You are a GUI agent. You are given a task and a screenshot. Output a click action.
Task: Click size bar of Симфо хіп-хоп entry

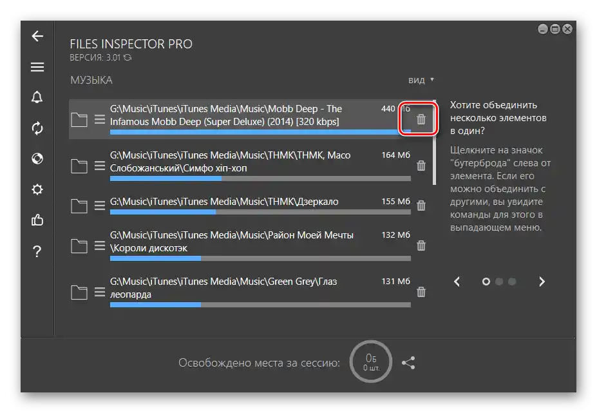[x=260, y=178]
